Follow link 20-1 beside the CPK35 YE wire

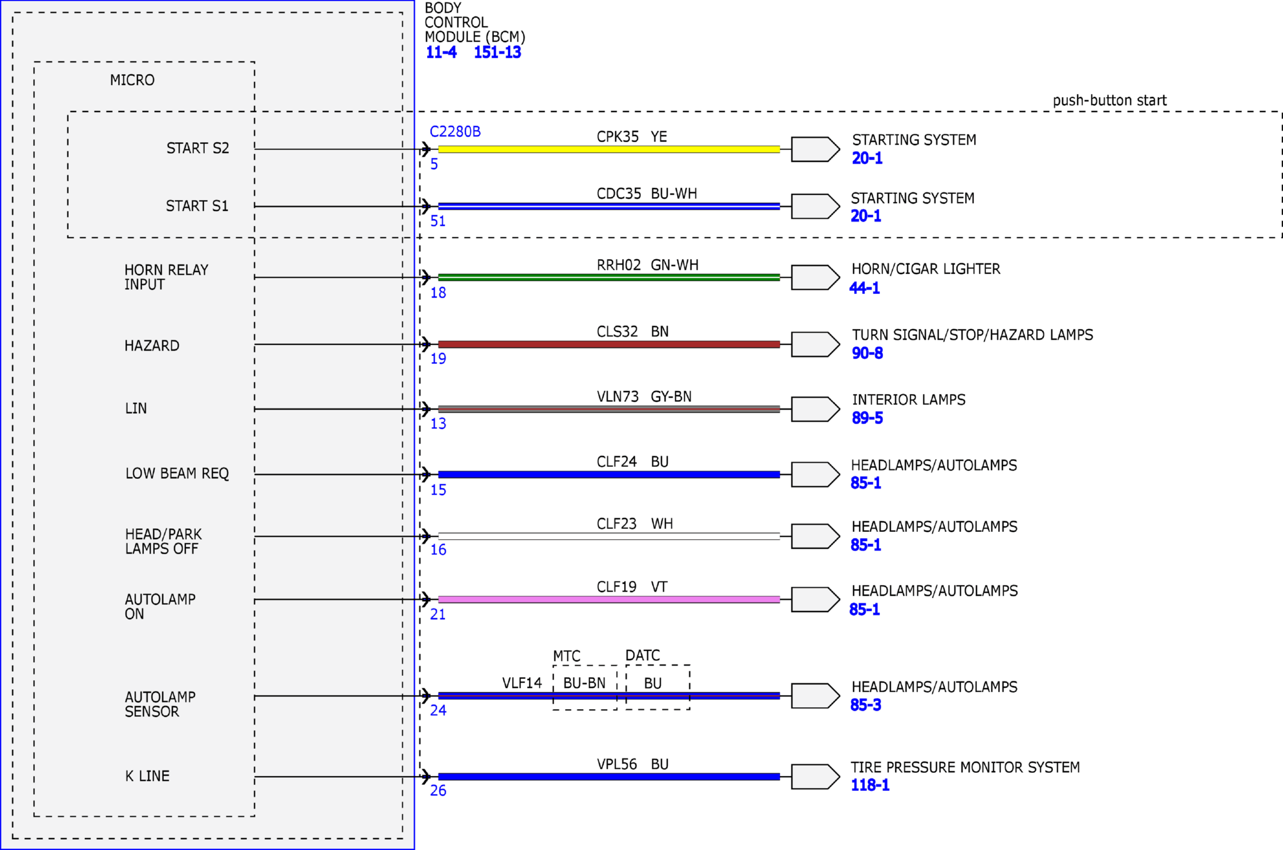[867, 158]
